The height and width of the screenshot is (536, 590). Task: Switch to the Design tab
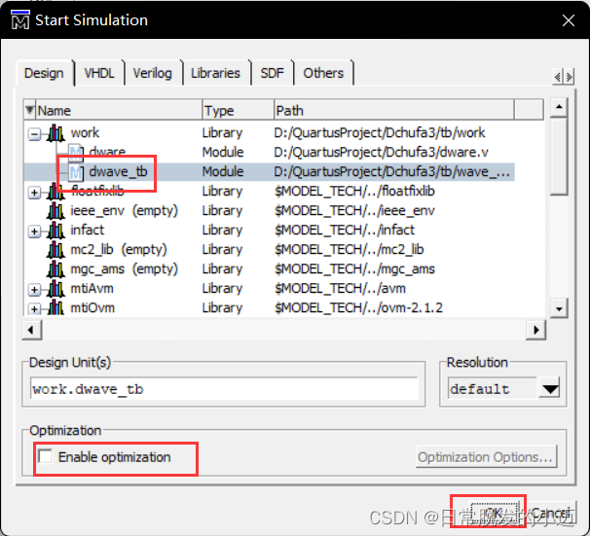click(x=44, y=73)
